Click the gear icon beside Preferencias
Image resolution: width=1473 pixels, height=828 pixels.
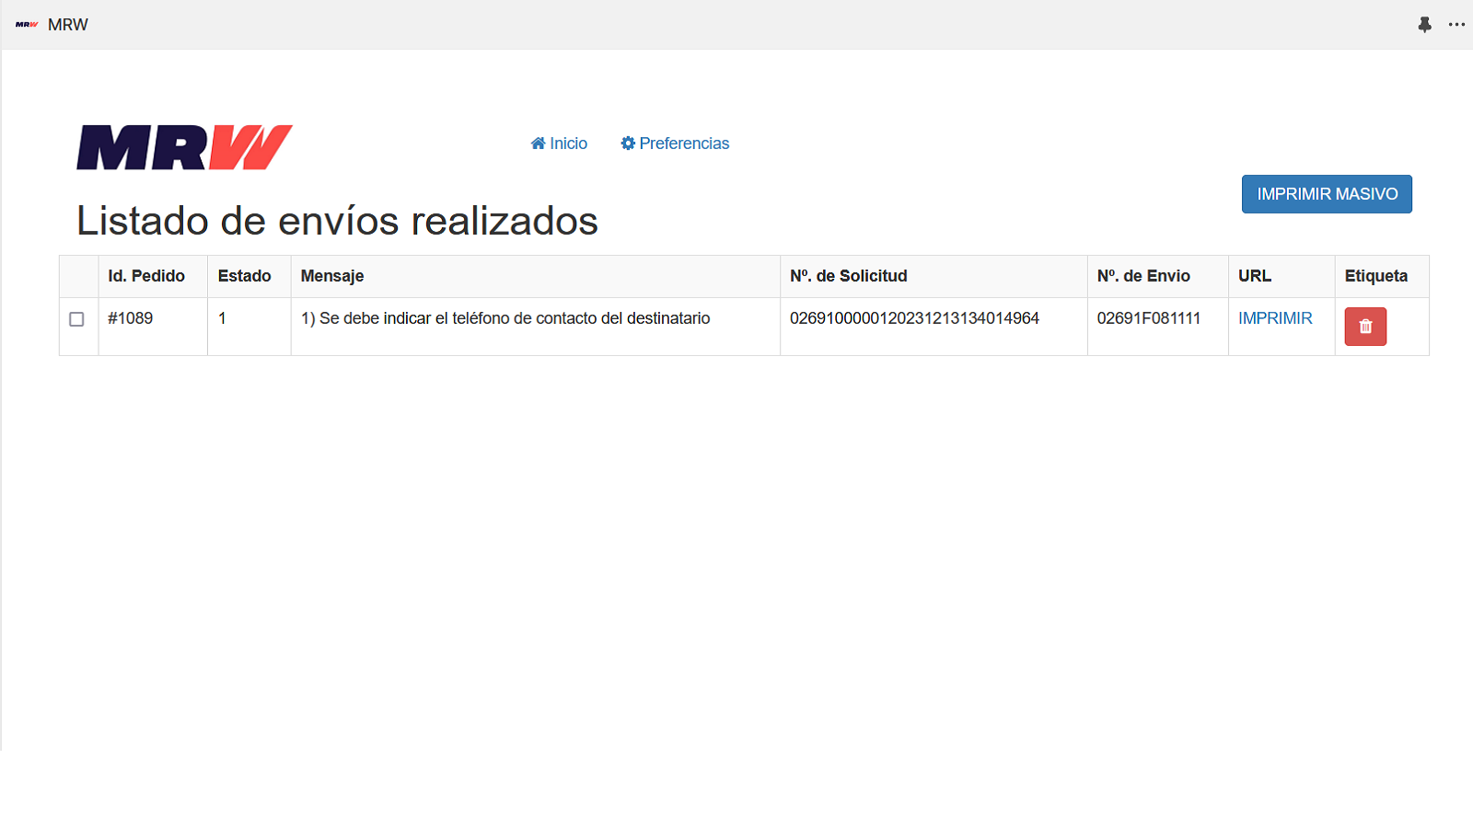(628, 144)
